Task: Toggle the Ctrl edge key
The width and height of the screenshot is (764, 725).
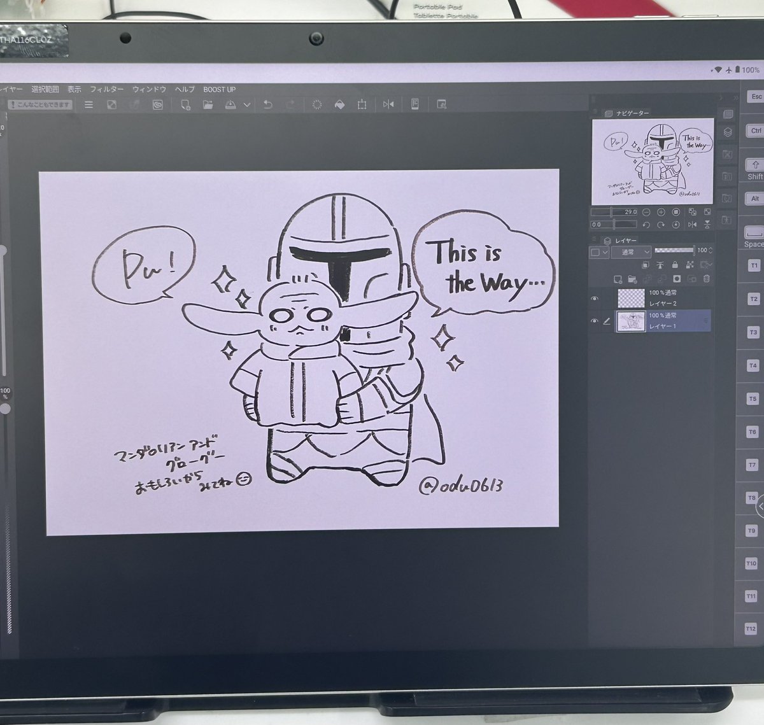Action: pyautogui.click(x=755, y=130)
